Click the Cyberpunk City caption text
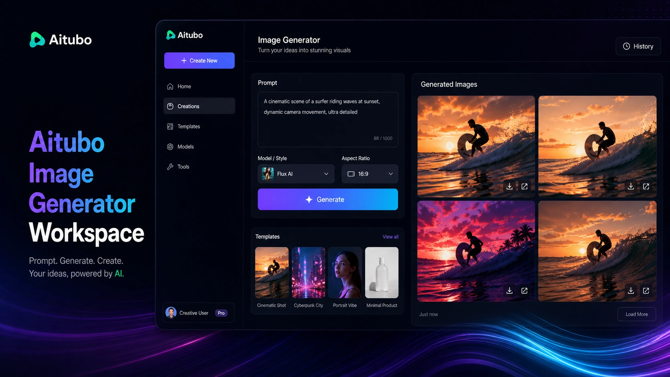The width and height of the screenshot is (670, 377). coord(308,305)
